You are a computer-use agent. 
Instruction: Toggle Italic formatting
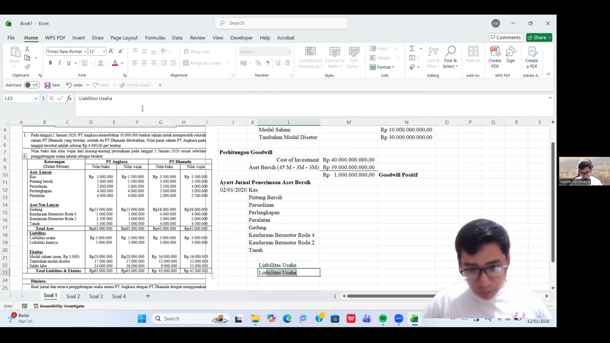[60, 63]
